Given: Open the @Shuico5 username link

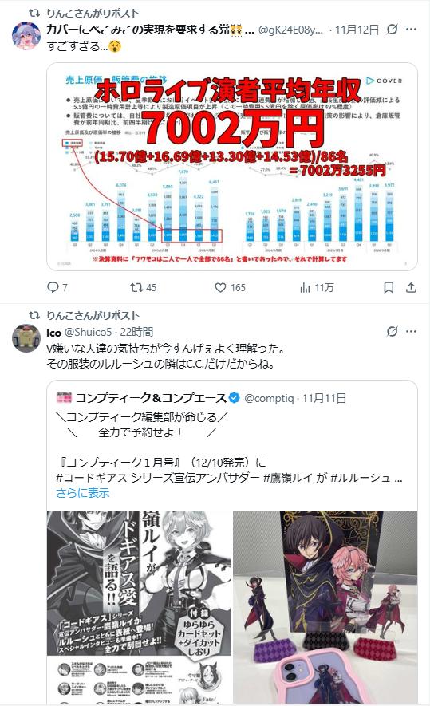Looking at the screenshot, I should [89, 332].
